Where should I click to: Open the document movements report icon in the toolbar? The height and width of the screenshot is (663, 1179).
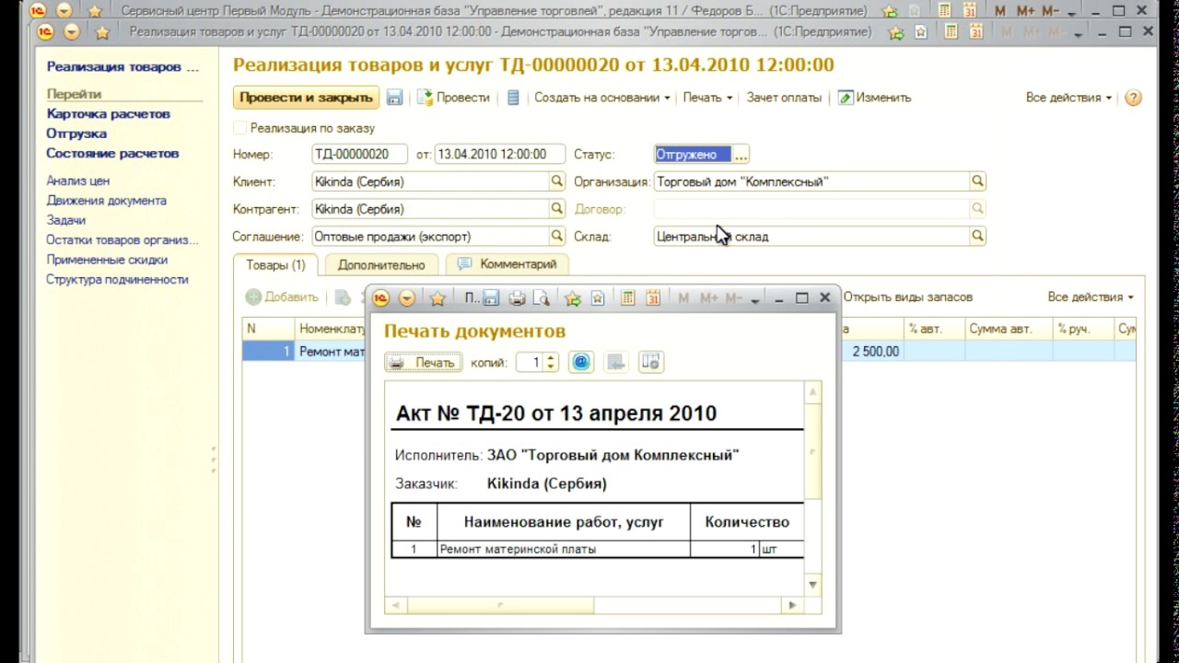coord(513,98)
